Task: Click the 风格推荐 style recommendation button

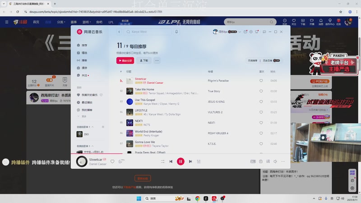Action: pyautogui.click(x=253, y=60)
